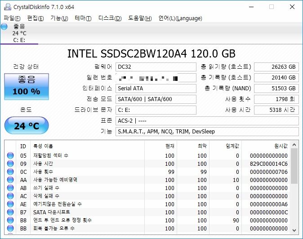Open the 편집(E) menu
The height and width of the screenshot is (239, 303).
point(36,18)
